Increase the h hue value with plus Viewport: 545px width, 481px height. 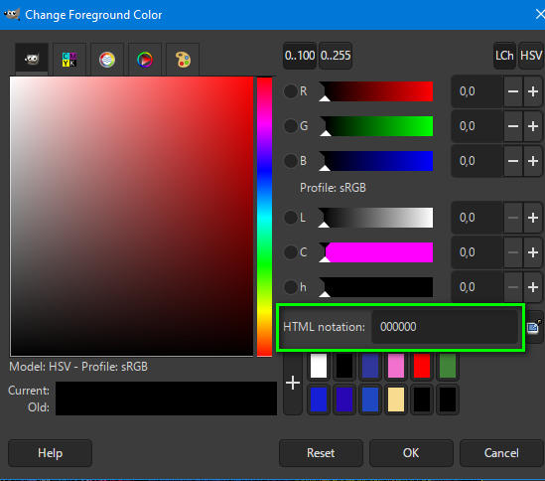tap(532, 287)
